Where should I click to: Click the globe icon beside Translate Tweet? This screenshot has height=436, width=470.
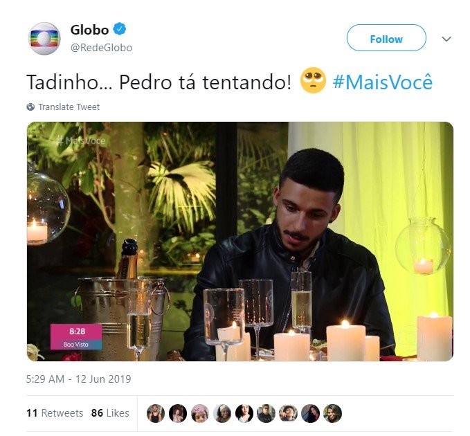(x=30, y=107)
